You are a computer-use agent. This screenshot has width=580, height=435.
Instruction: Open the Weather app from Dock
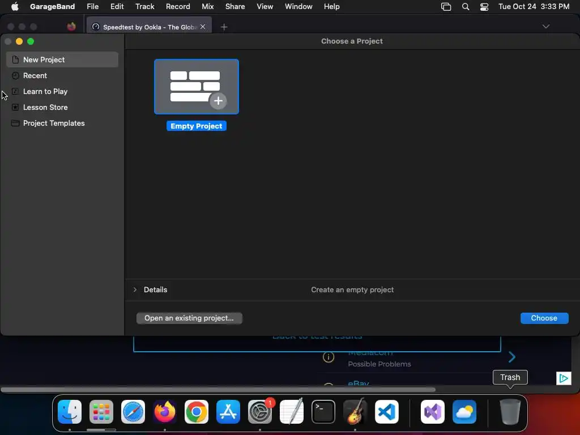click(464, 412)
